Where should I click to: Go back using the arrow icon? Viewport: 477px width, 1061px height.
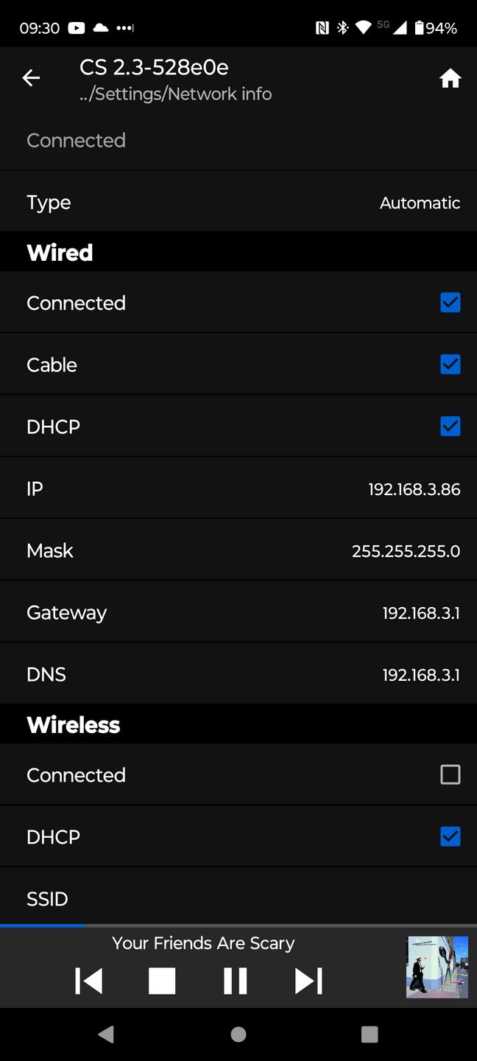point(31,78)
